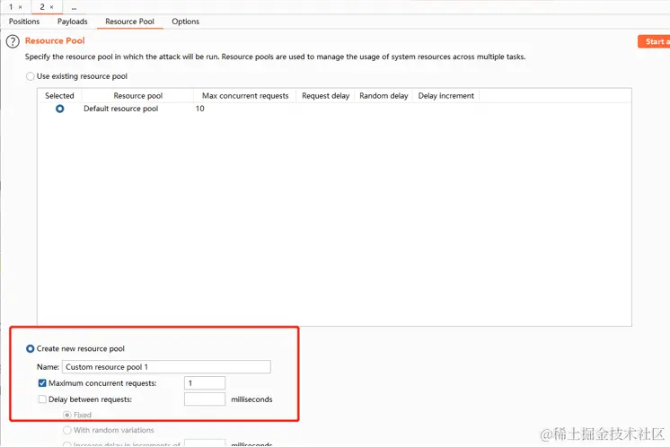Select the Resource Pool tab
The height and width of the screenshot is (447, 670).
tap(129, 22)
